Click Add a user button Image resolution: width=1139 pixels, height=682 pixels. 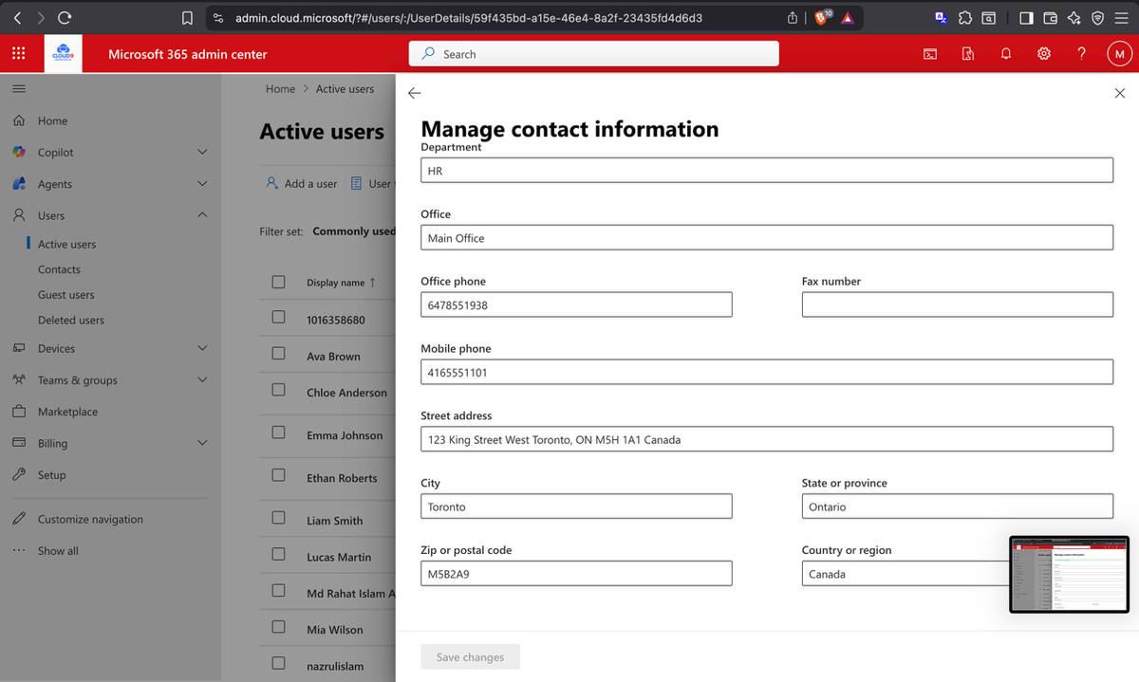[301, 183]
